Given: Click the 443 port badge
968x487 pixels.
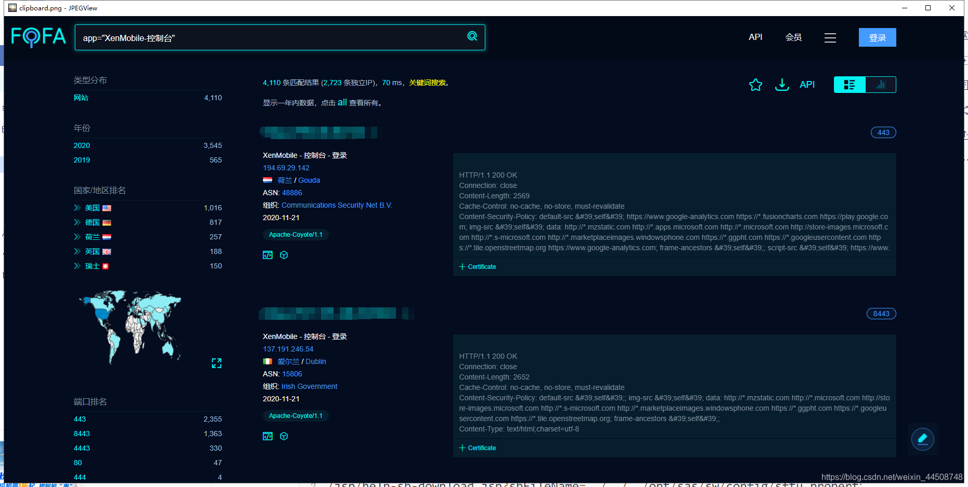Looking at the screenshot, I should pyautogui.click(x=883, y=132).
